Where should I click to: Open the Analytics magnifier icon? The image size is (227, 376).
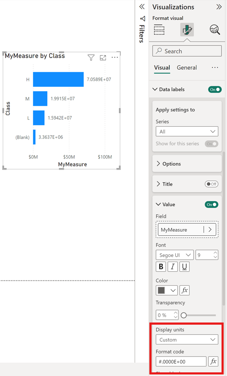[x=215, y=30]
